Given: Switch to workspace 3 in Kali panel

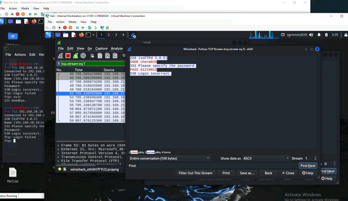Looking at the screenshot, I should tap(116, 35).
